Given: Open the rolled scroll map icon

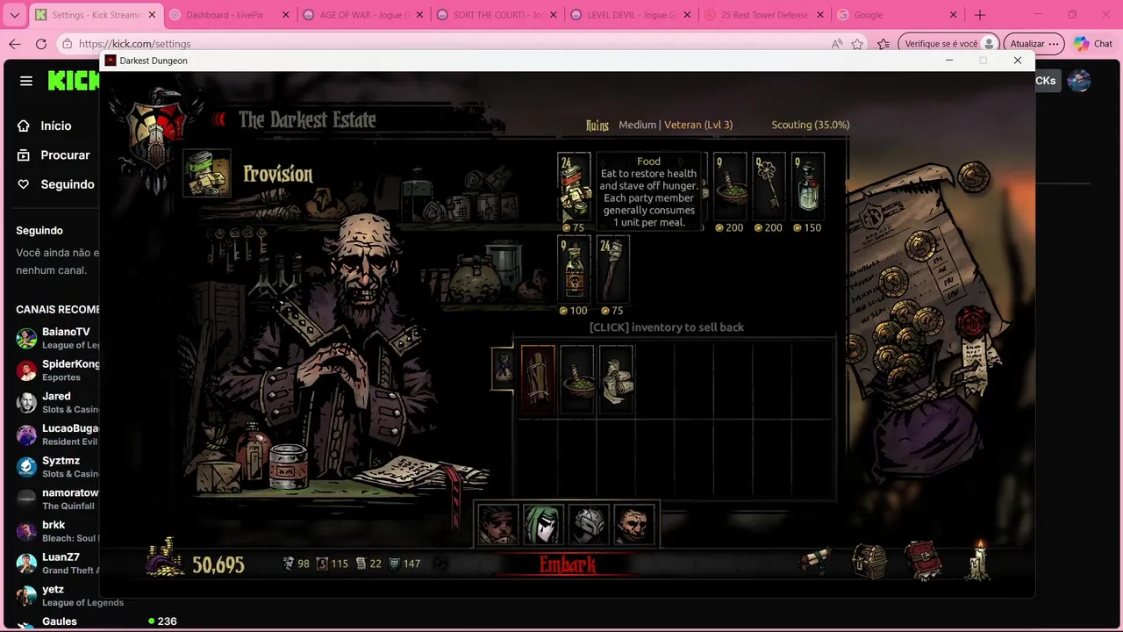Looking at the screenshot, I should tap(815, 562).
